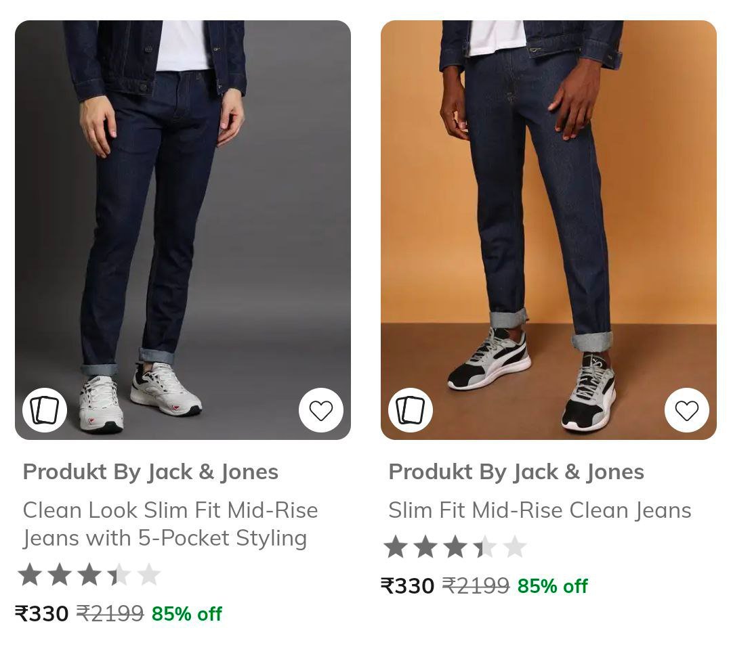Click half-filled star of Mid-Rise Clean Jeans
Viewport: 731px width, 645px height.
[x=485, y=547]
